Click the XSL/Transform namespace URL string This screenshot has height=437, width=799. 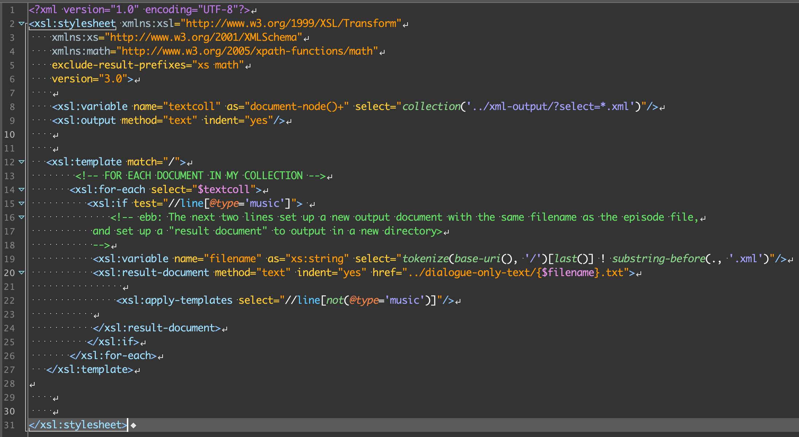(291, 24)
